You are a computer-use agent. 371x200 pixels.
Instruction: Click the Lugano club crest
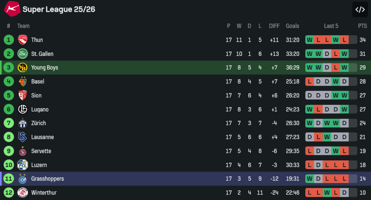pos(23,109)
